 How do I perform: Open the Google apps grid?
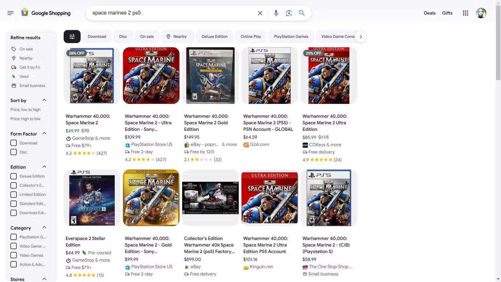(465, 13)
